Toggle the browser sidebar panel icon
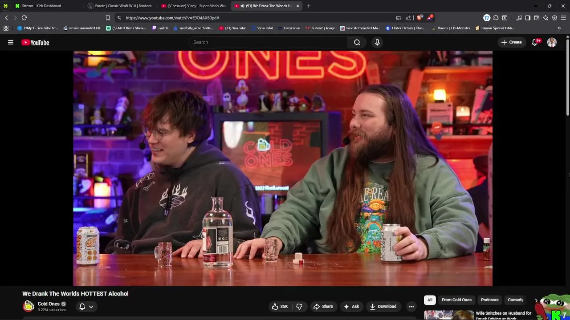Screen dimensions: 570x320 click(x=528, y=18)
